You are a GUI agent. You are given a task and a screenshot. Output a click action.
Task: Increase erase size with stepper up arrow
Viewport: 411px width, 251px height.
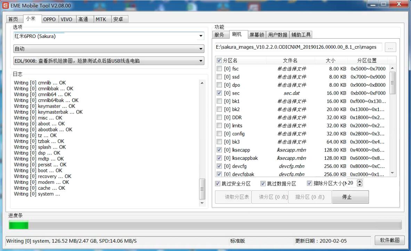click(x=360, y=181)
